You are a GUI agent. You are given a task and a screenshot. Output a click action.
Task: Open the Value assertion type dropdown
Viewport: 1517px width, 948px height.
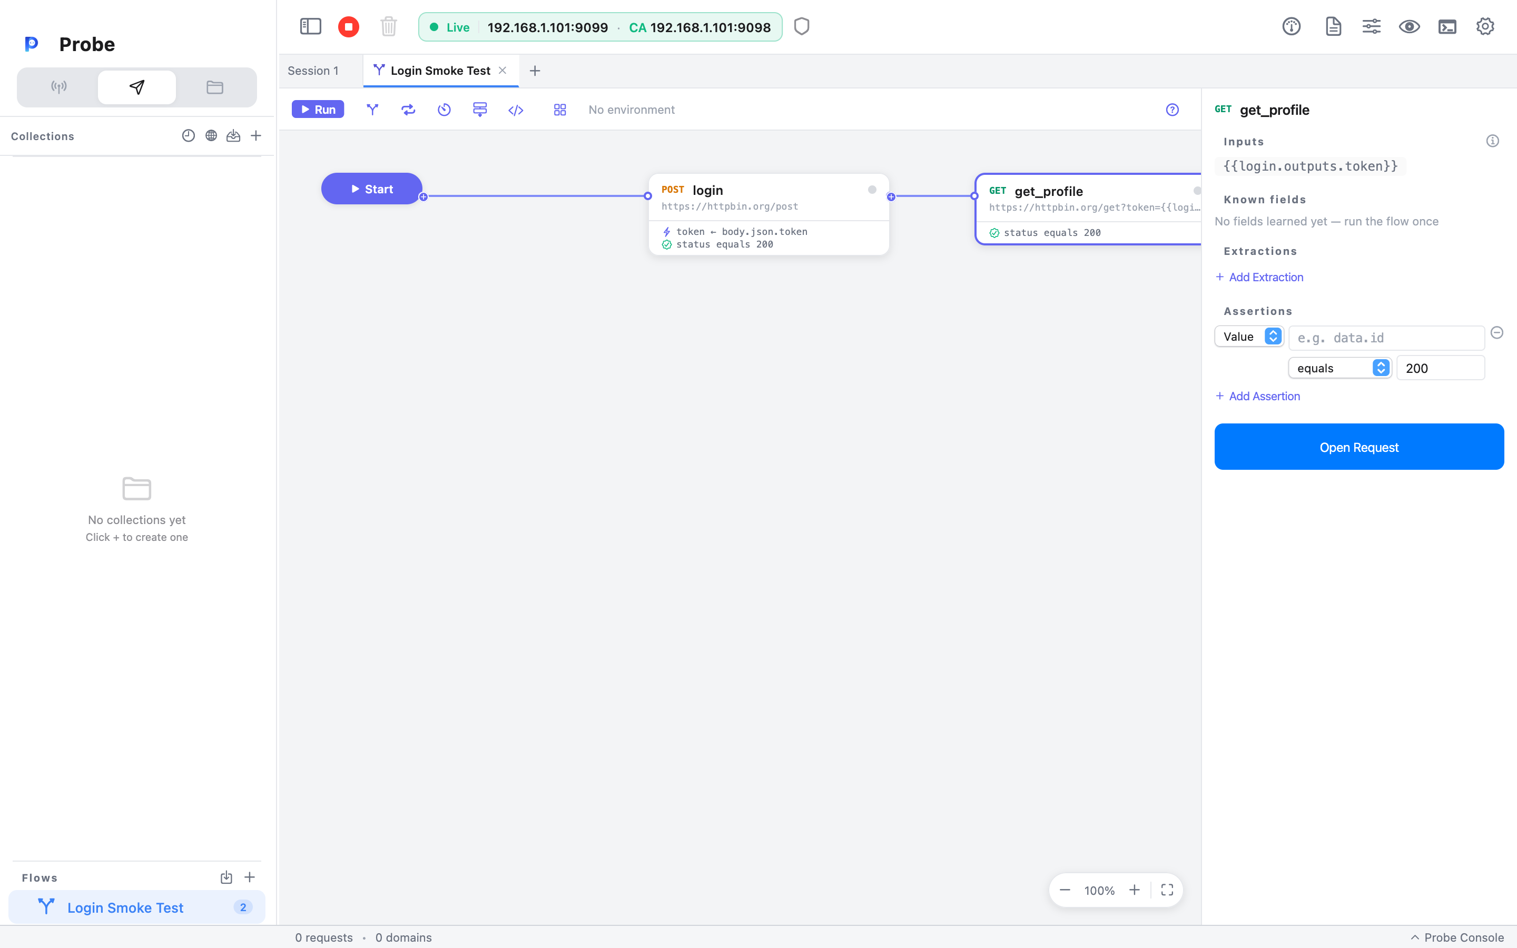[1249, 337]
